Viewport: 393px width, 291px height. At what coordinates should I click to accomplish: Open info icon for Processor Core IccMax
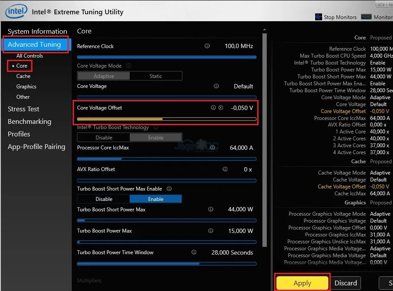pos(212,147)
